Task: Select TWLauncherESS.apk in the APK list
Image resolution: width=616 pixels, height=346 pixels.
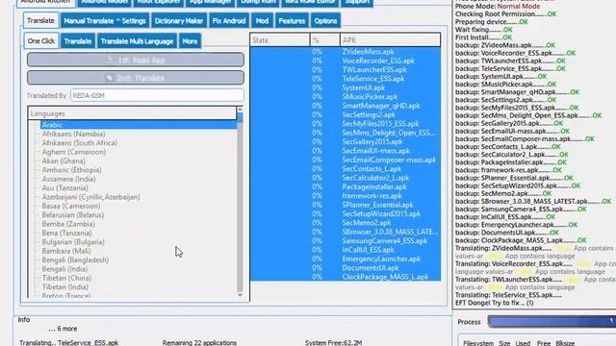Action: click(374, 70)
